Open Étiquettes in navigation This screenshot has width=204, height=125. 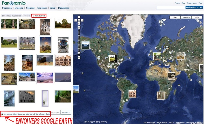[x=63, y=8]
